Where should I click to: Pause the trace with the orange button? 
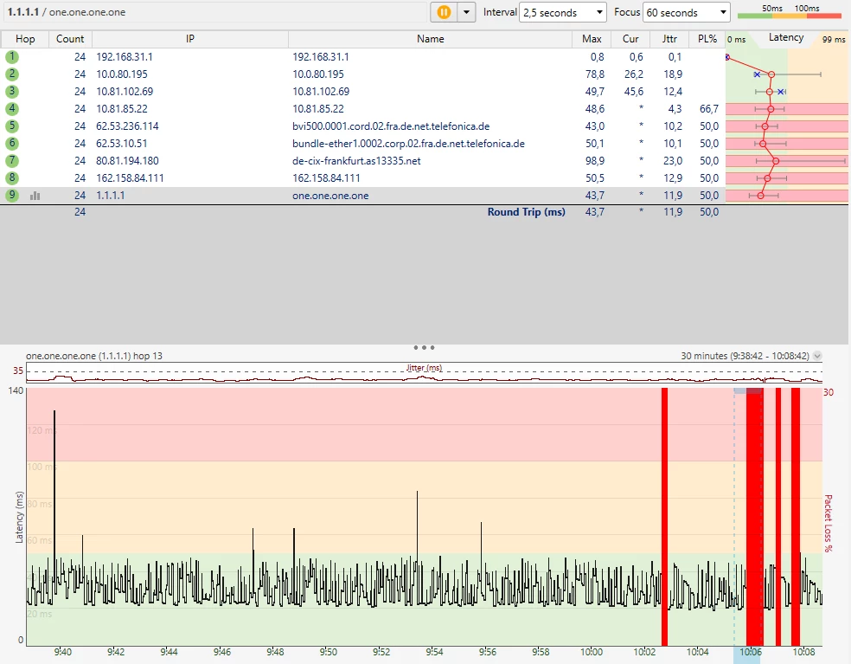pyautogui.click(x=443, y=12)
